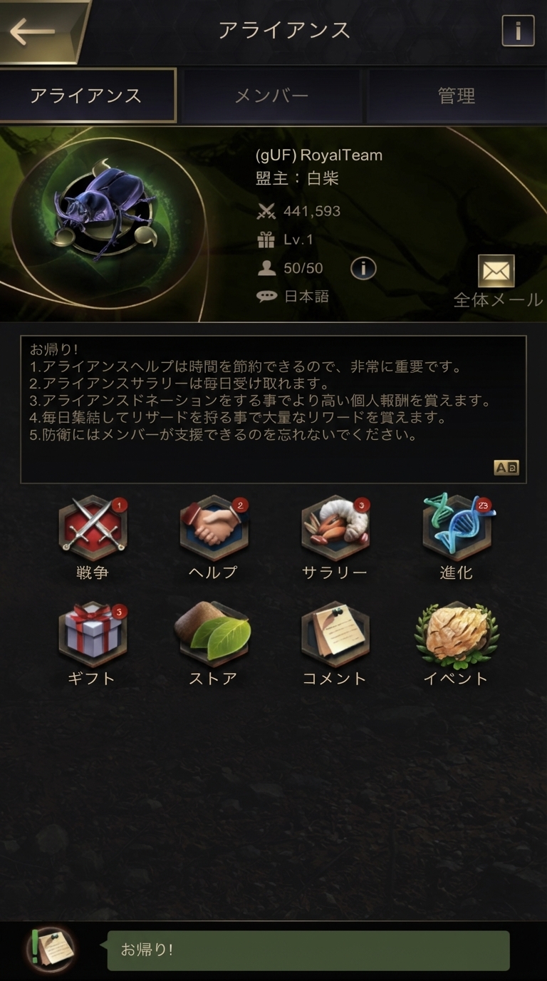Open the 戦争 war icon
This screenshot has width=547, height=981.
click(93, 528)
